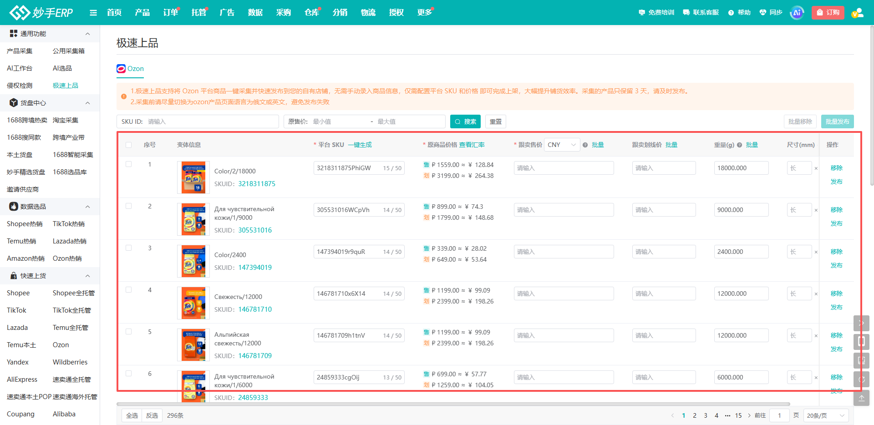Open the 产品 top menu
This screenshot has height=425, width=874.
142,13
